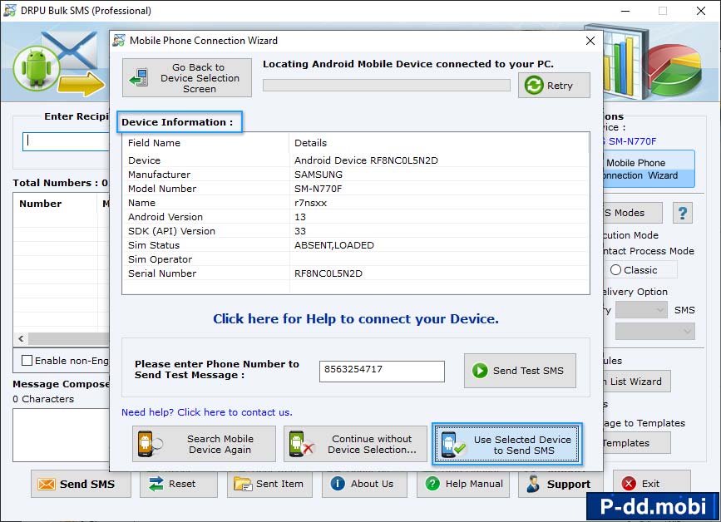Click the Reset button
The height and width of the screenshot is (522, 721).
(x=179, y=484)
